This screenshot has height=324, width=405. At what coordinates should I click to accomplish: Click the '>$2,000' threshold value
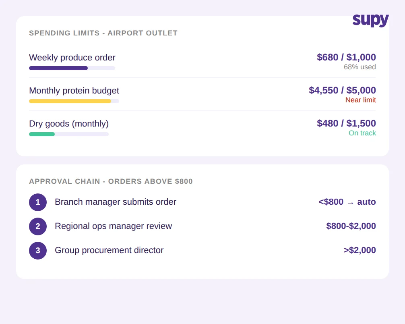click(x=360, y=250)
